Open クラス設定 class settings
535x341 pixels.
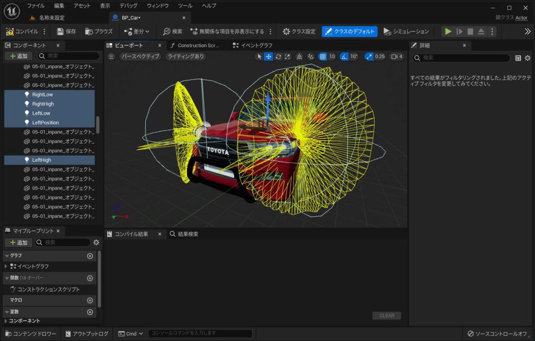click(x=299, y=32)
